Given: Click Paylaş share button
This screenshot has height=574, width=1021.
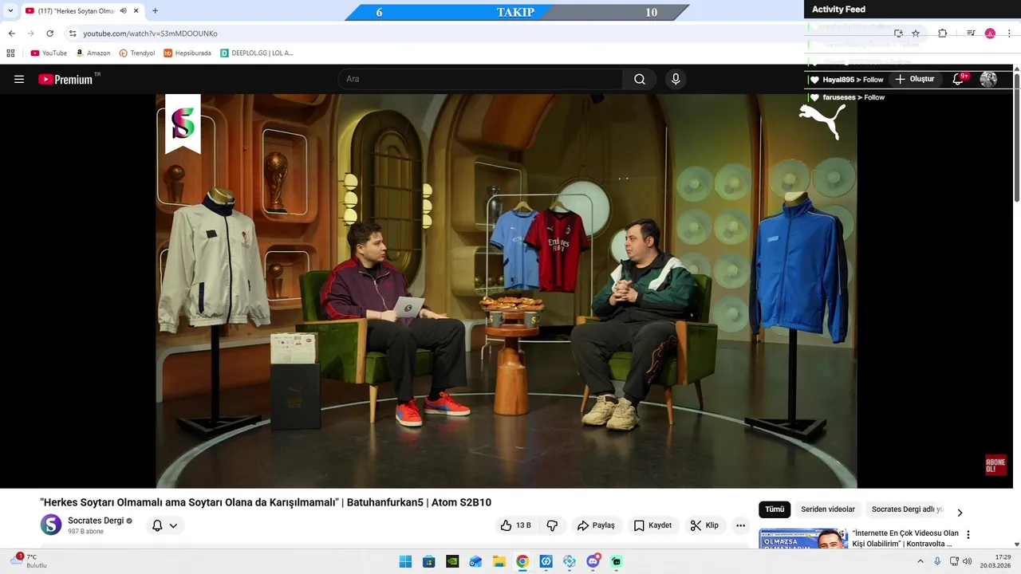Looking at the screenshot, I should (596, 525).
